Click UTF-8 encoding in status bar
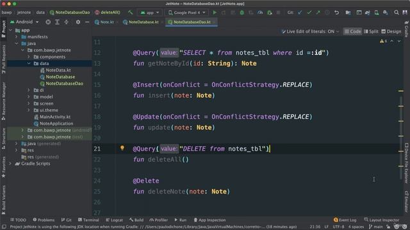 click(338, 227)
